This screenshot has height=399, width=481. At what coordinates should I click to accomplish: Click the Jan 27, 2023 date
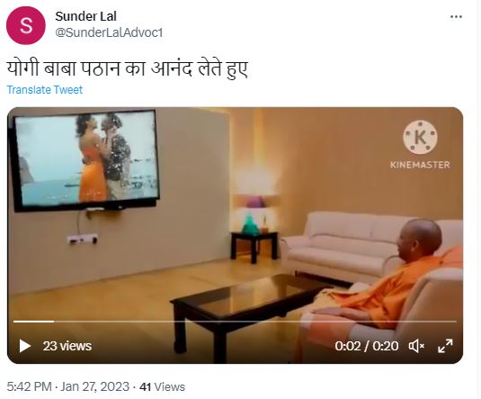94,386
